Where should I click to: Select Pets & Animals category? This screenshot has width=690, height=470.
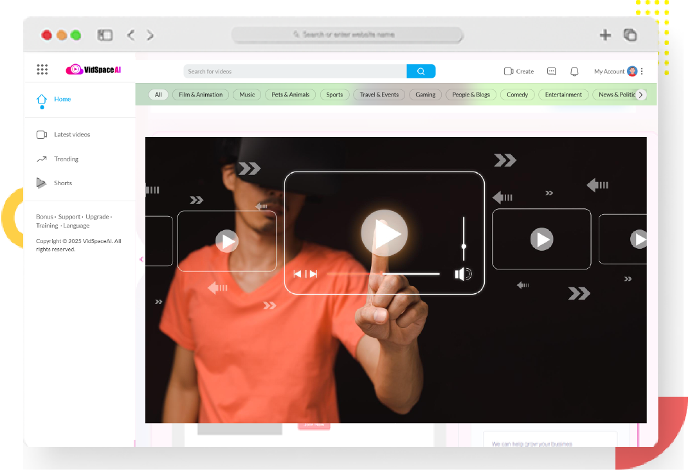coord(291,95)
